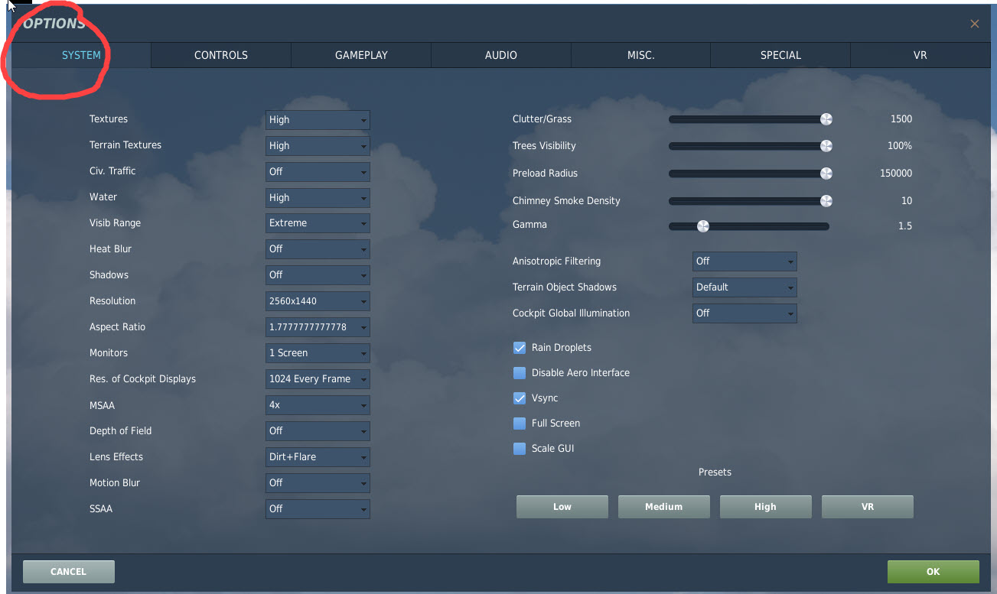997x594 pixels.
Task: Apply the Low preset
Action: [x=562, y=507]
